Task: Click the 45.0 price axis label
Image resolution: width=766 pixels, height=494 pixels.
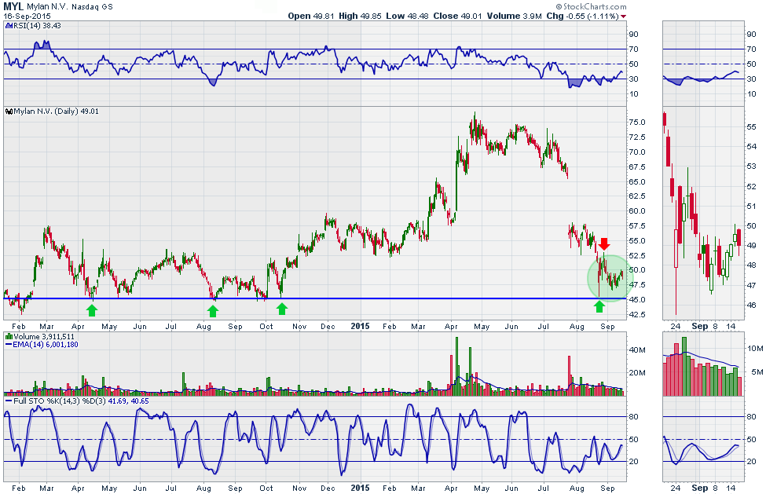Action: [x=637, y=300]
